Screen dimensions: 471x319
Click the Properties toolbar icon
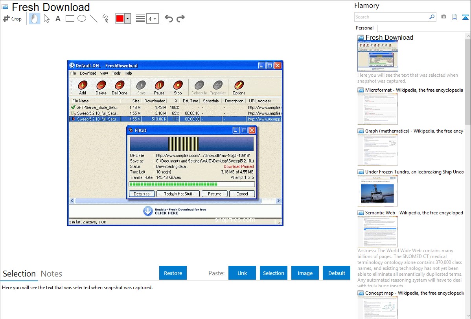tap(218, 87)
